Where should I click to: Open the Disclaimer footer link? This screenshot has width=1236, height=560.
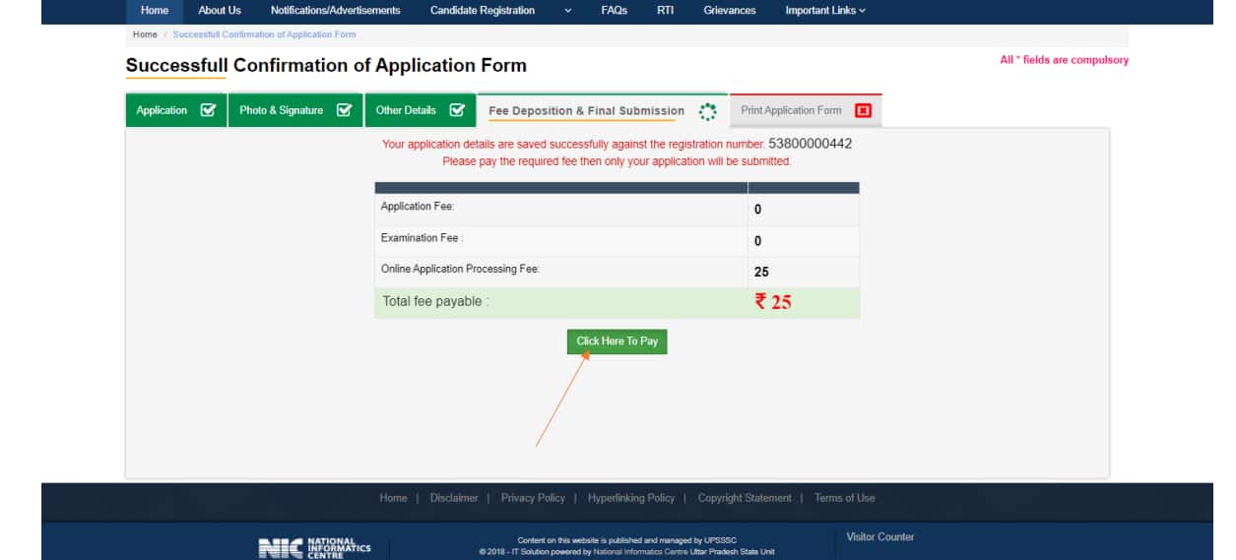tap(454, 498)
